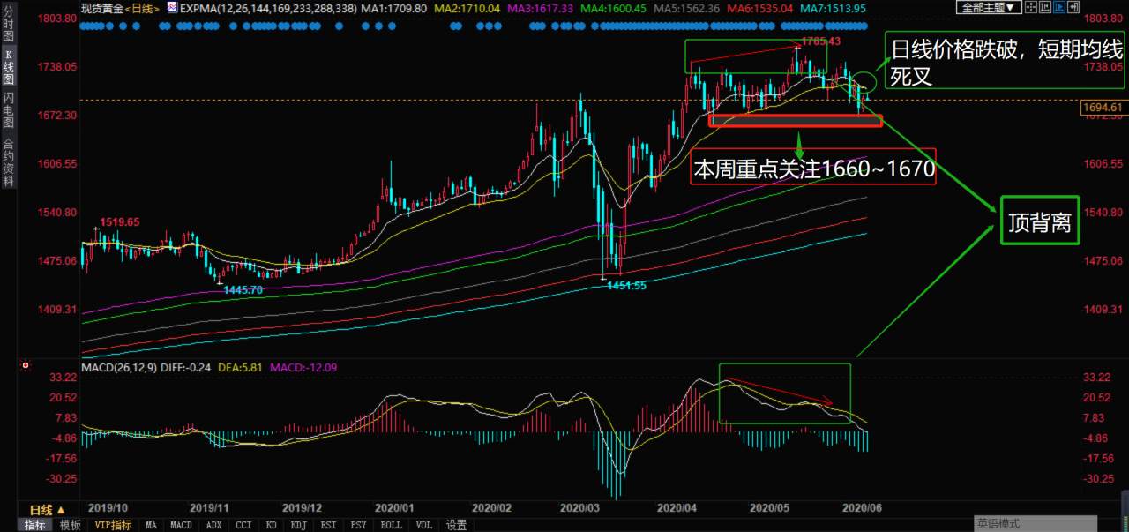Apply the CCI indicator
The height and width of the screenshot is (532, 1129).
point(243,525)
